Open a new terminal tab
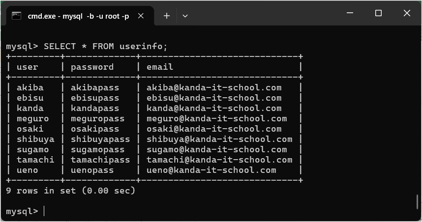This screenshot has width=422, height=222. pos(167,16)
